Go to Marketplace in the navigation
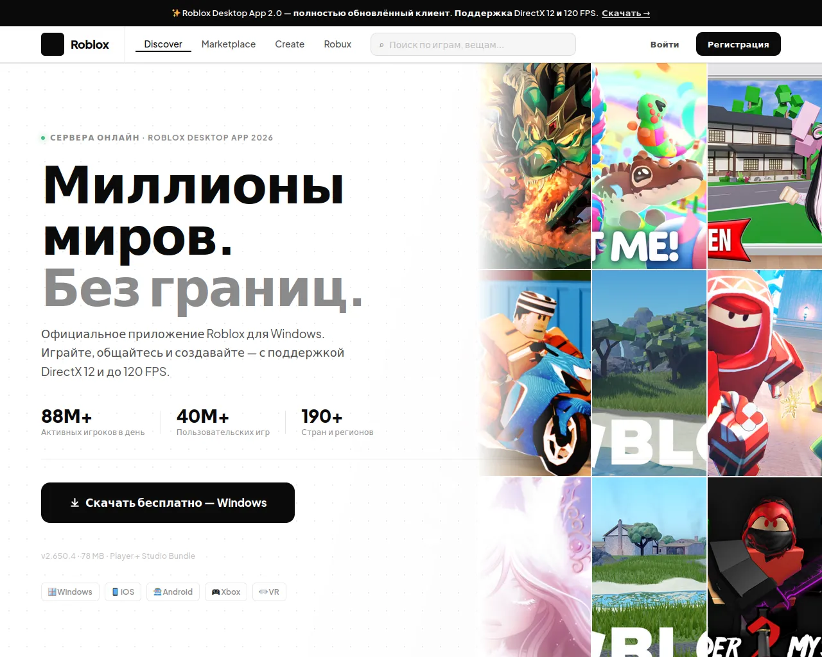 pos(229,44)
